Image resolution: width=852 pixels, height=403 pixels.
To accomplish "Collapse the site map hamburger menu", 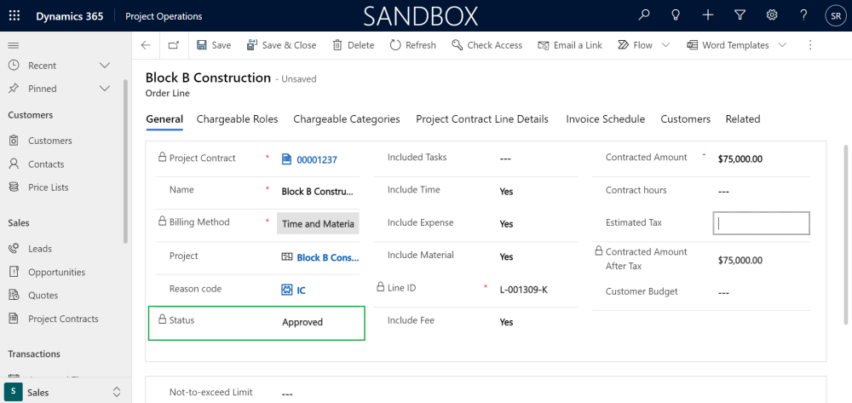I will point(13,45).
